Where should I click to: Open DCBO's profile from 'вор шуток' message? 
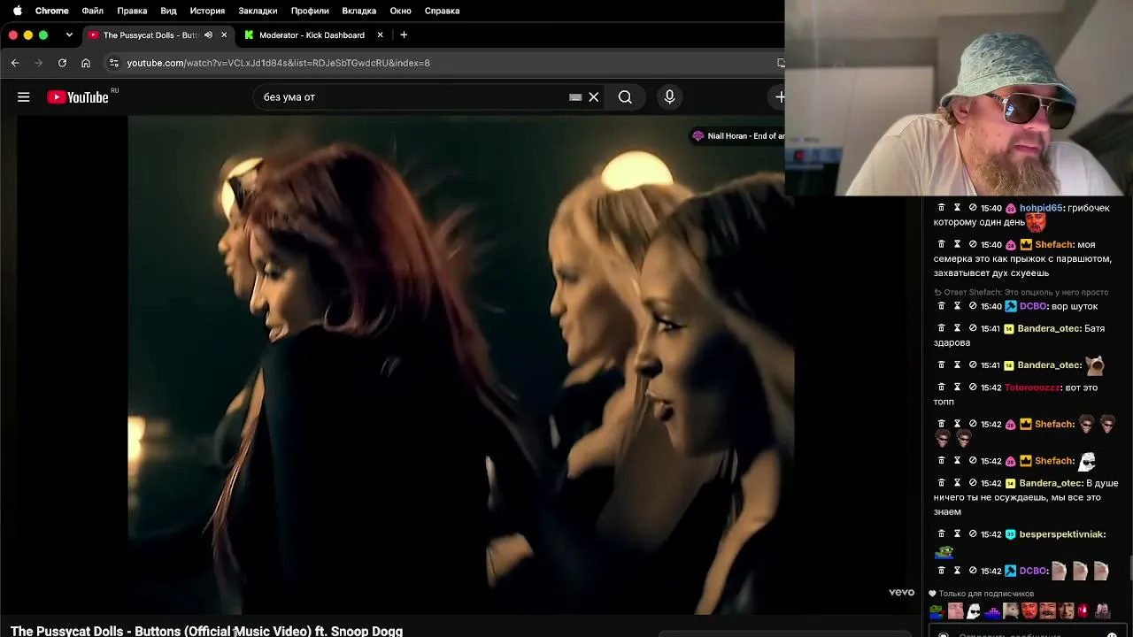pyautogui.click(x=1033, y=306)
